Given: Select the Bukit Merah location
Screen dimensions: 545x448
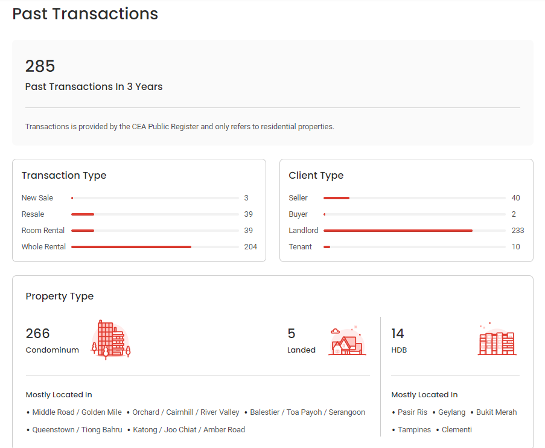Looking at the screenshot, I should (496, 412).
